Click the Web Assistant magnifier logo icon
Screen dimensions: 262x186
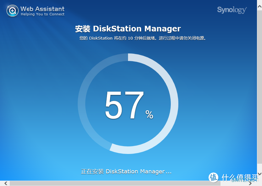[x=13, y=11]
